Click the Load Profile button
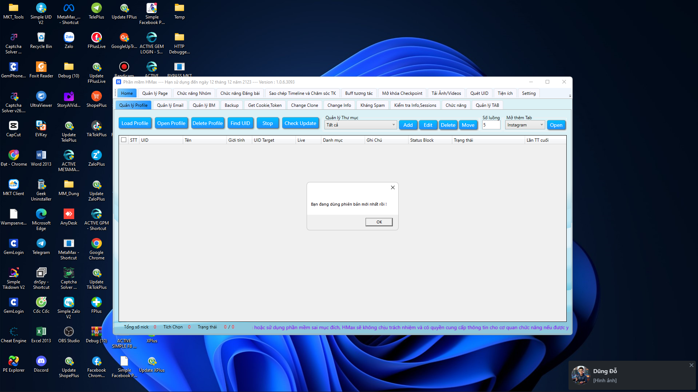Screen dimensions: 698x392 tap(135, 123)
